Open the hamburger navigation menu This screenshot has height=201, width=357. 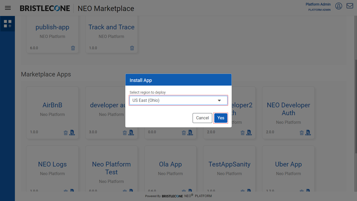(8, 8)
